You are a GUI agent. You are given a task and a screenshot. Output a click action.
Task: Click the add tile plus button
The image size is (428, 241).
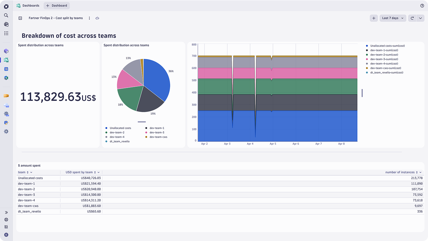[x=374, y=18]
